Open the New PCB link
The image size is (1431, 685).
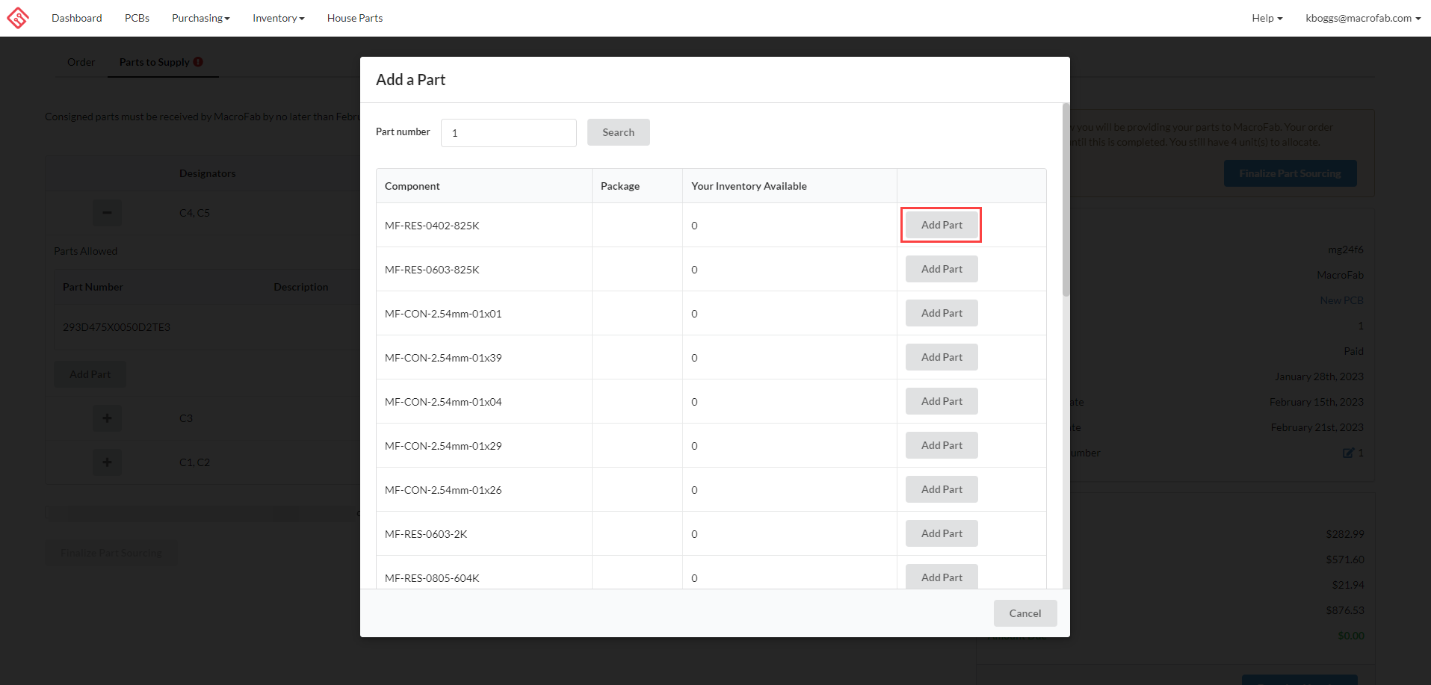[x=1341, y=300]
